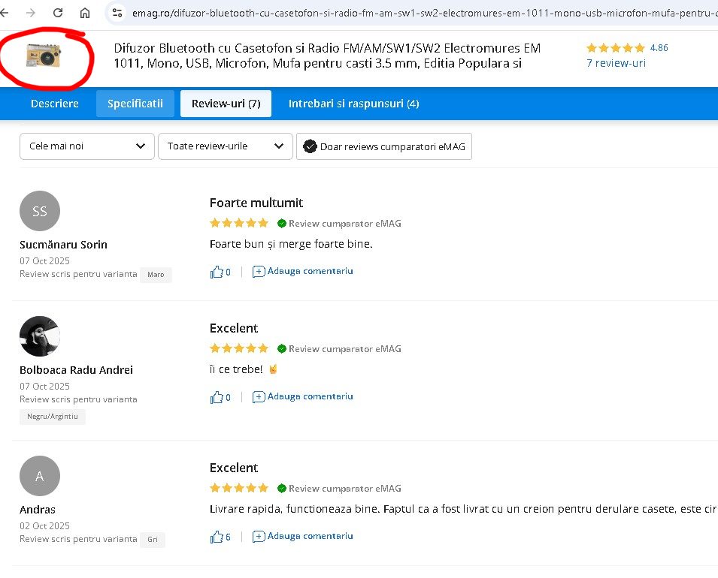Click the 7 review-uri link
This screenshot has width=718, height=578.
click(x=616, y=63)
